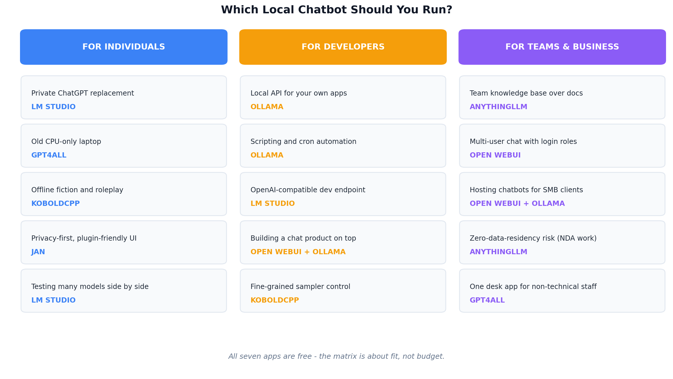Click the purple GPT4ALL label

487,300
